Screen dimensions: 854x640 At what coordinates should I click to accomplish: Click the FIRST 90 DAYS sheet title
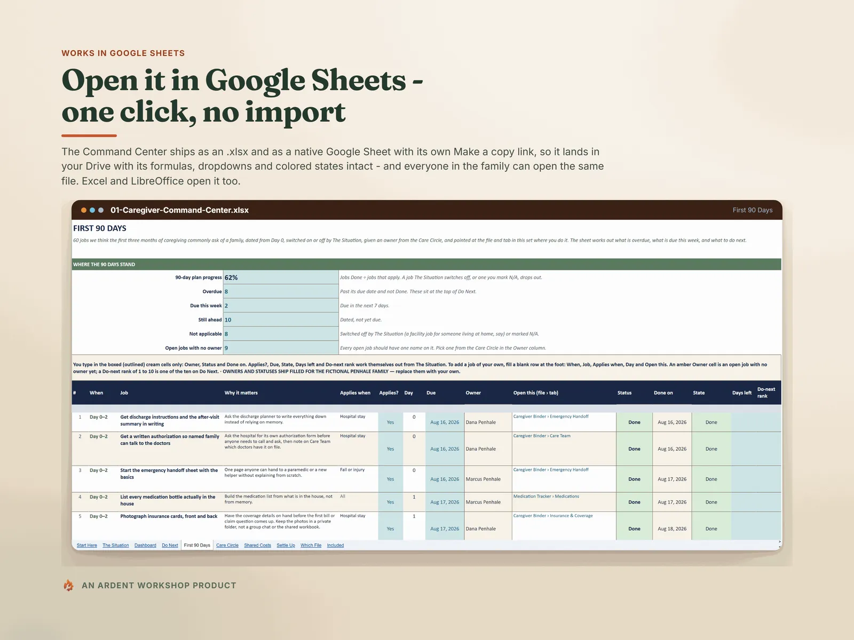[x=100, y=228]
